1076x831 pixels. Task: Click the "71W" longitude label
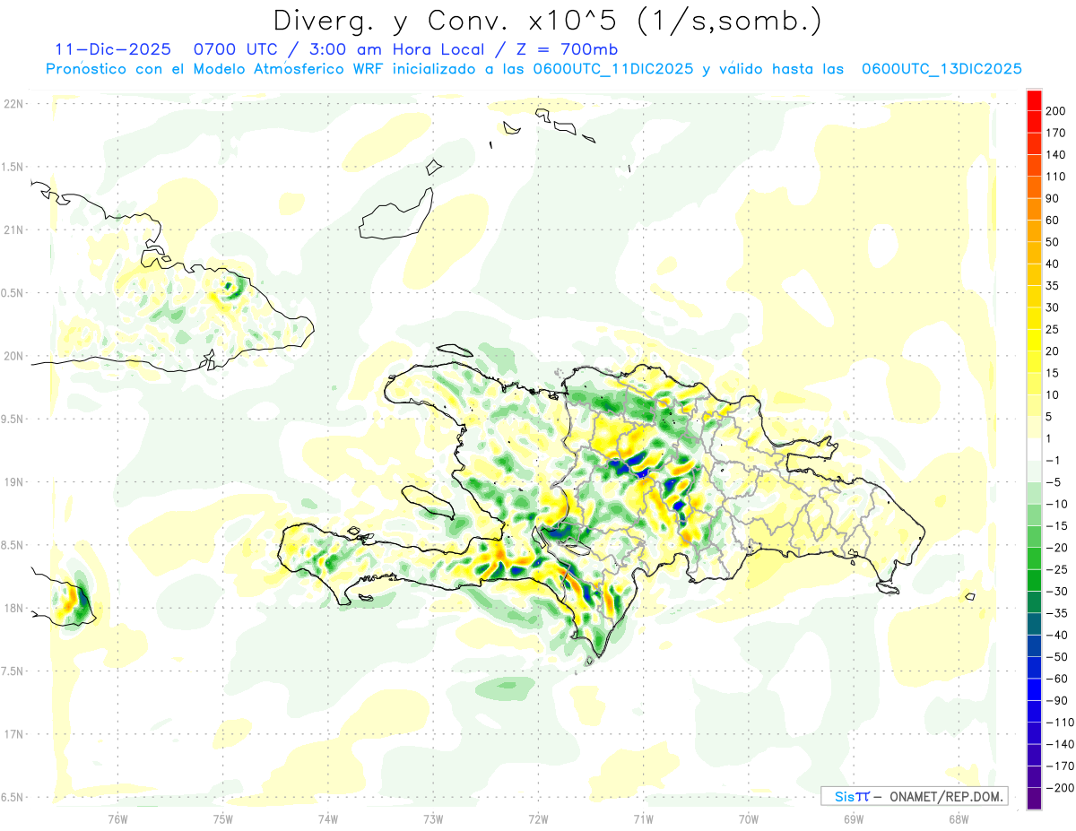(x=643, y=818)
